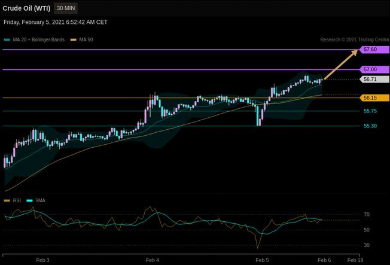Image resolution: width=390 pixels, height=265 pixels.
Task: Click the MA 50 legend color swatch
Action: [x=74, y=40]
